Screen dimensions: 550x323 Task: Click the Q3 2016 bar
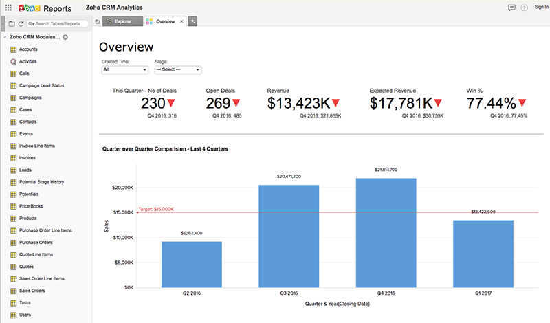coord(289,236)
